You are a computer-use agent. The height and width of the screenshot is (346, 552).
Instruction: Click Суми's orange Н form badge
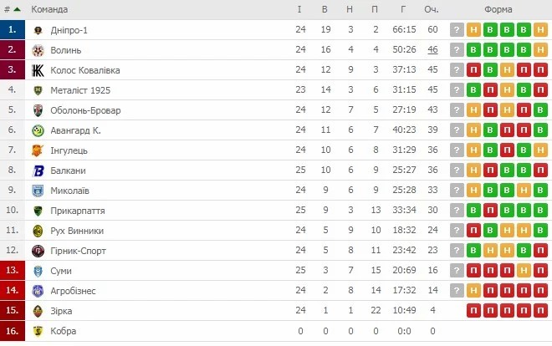pyautogui.click(x=524, y=271)
